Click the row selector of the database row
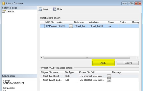This screenshot has height=91, width=143. click(x=42, y=26)
